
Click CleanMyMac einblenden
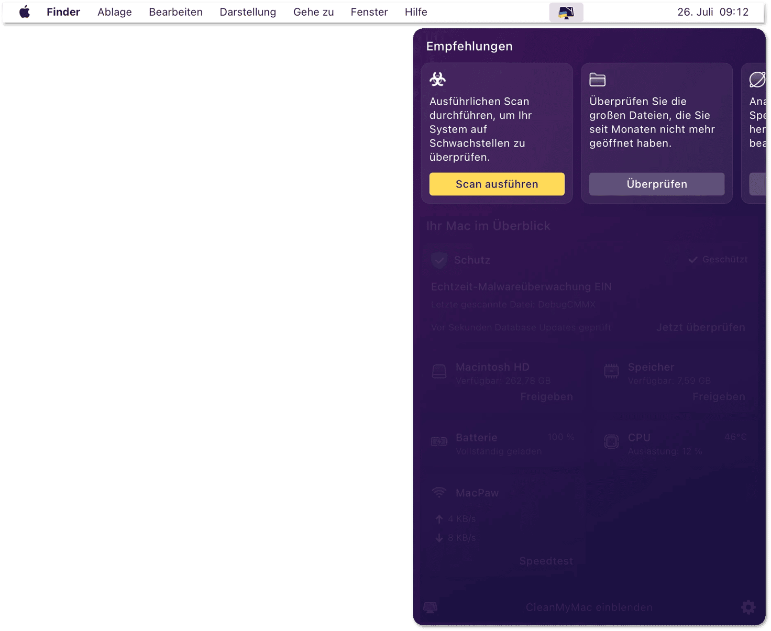pyautogui.click(x=589, y=607)
